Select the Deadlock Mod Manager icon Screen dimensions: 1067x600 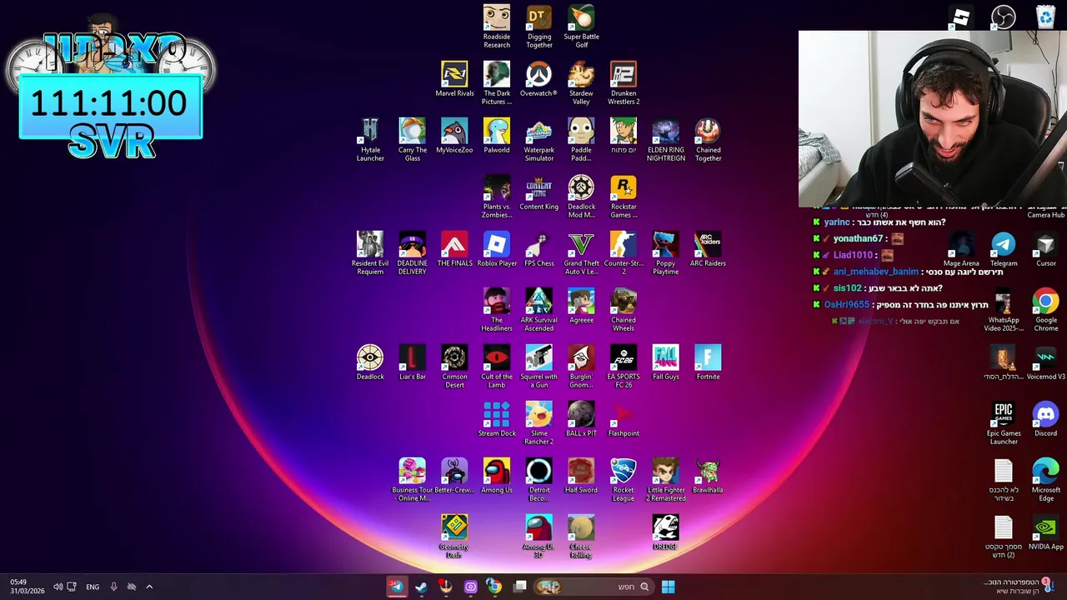pyautogui.click(x=581, y=197)
